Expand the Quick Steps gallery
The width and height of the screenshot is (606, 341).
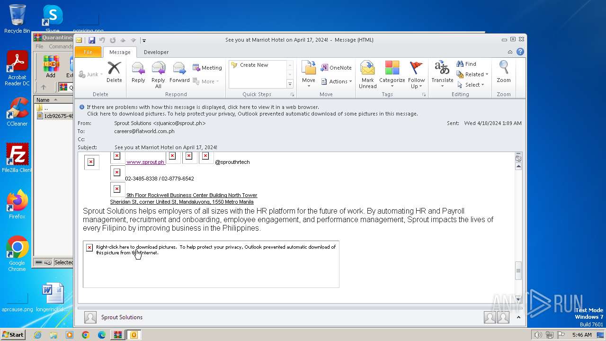pyautogui.click(x=290, y=84)
